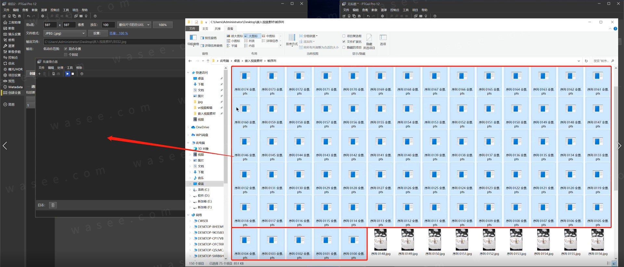The width and height of the screenshot is (624, 267).
Task: Start the batch stitcher with the blue play button
Action: tap(67, 74)
